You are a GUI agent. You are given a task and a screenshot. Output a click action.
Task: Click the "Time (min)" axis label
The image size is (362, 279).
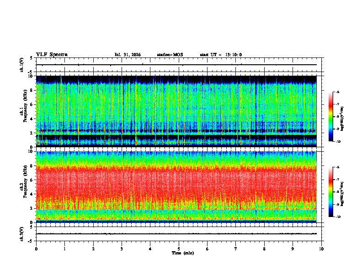[183, 253]
